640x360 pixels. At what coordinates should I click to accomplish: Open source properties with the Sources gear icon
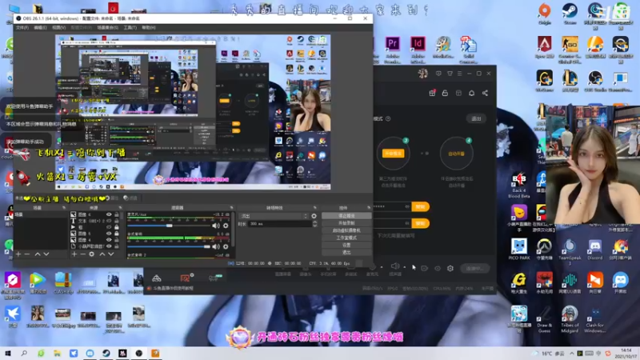click(92, 254)
